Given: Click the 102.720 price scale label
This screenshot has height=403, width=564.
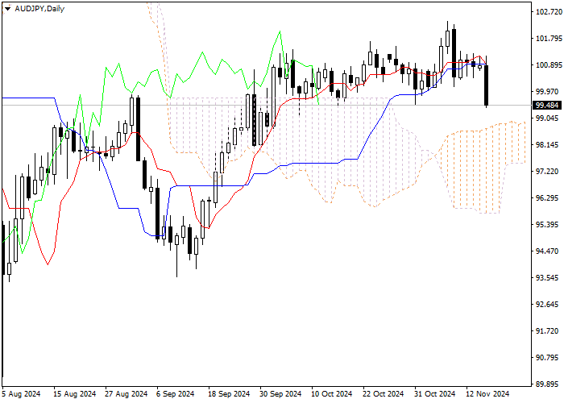Looking at the screenshot, I should coord(549,12).
